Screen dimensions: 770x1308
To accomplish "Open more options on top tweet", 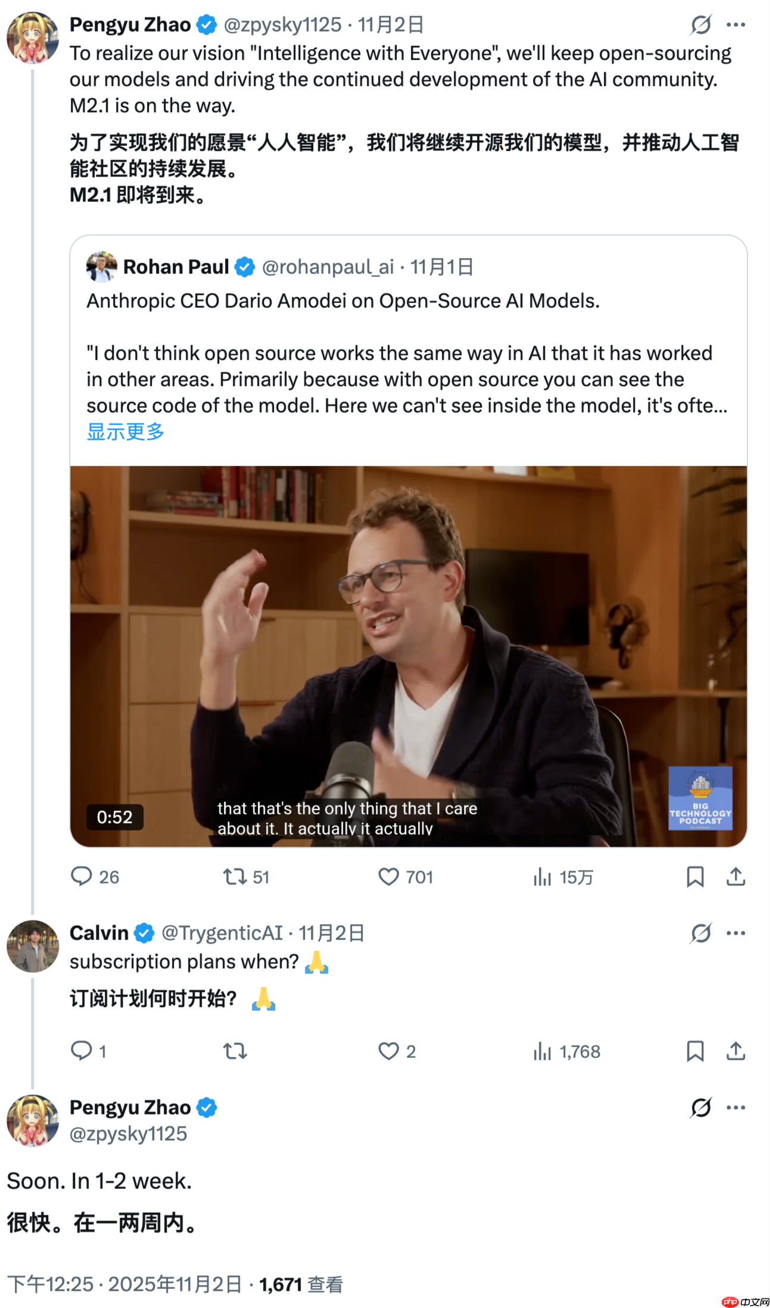I will [x=736, y=24].
